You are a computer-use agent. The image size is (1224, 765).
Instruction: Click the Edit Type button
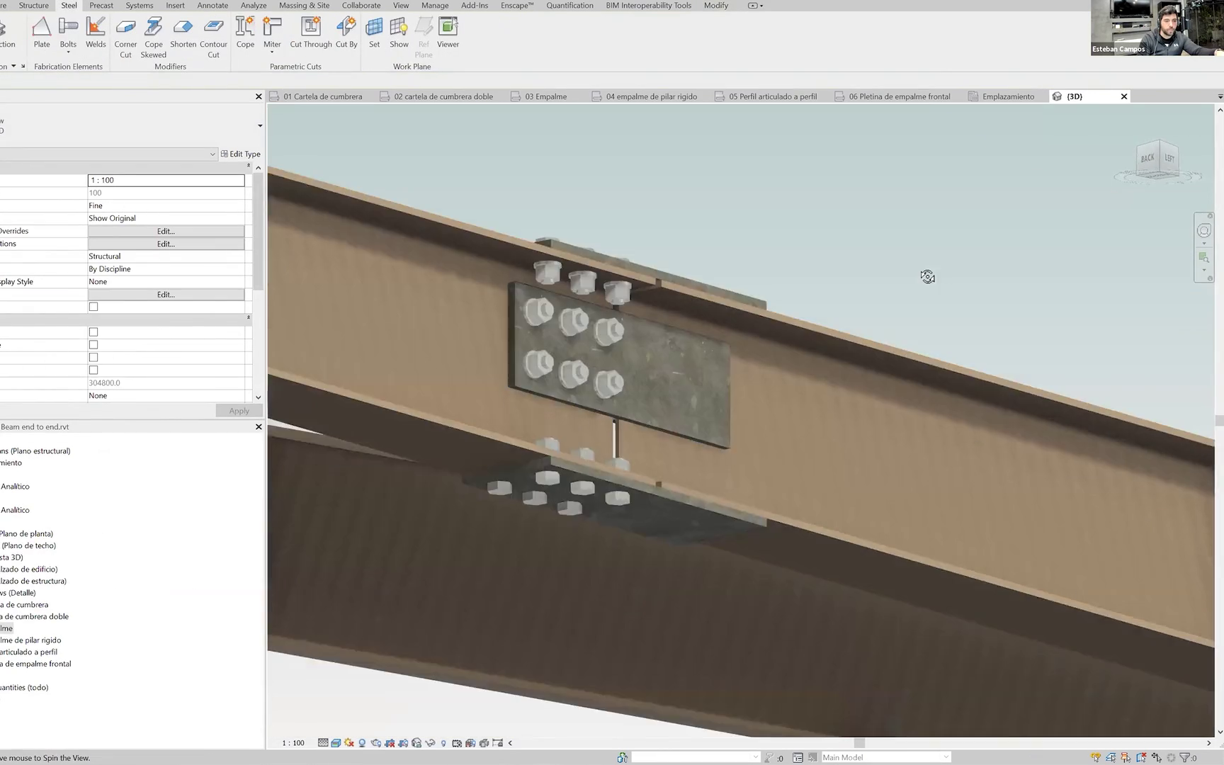(241, 154)
